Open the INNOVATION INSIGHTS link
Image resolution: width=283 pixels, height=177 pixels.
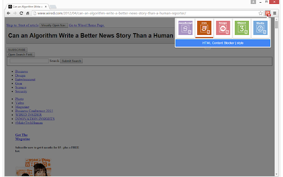(35, 119)
